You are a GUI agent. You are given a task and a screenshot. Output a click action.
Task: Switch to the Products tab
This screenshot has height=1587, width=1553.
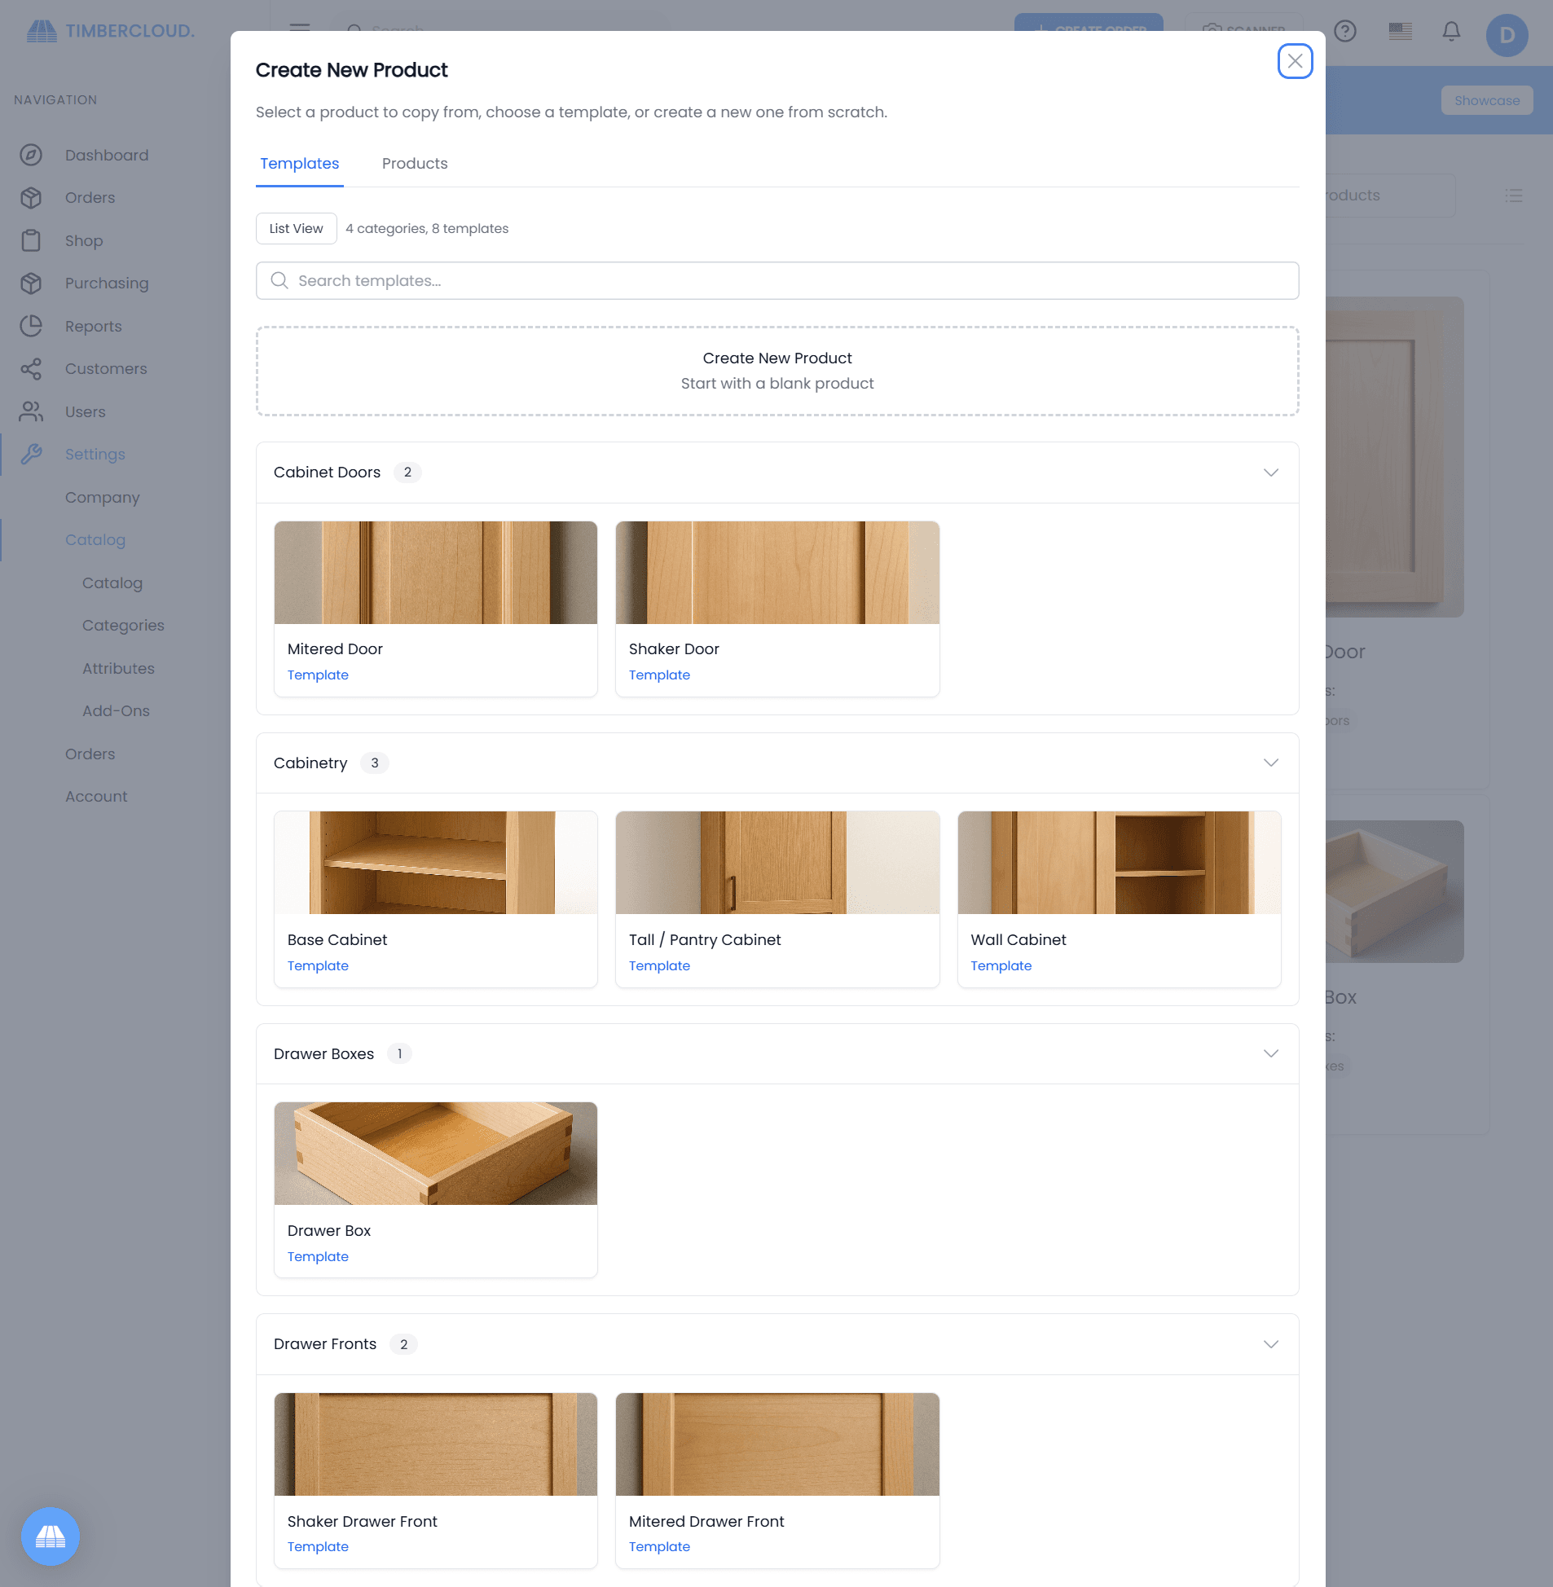(x=415, y=163)
